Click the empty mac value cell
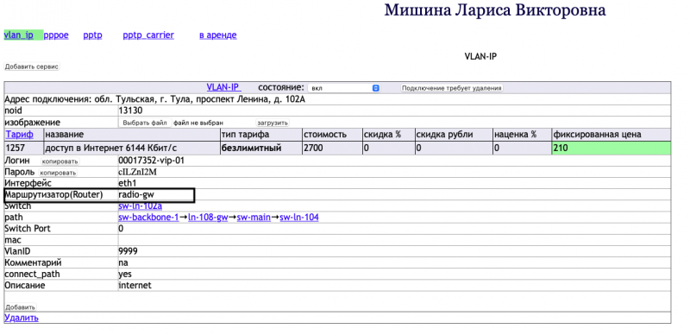Viewport: 690px width, 335px height. [394, 240]
